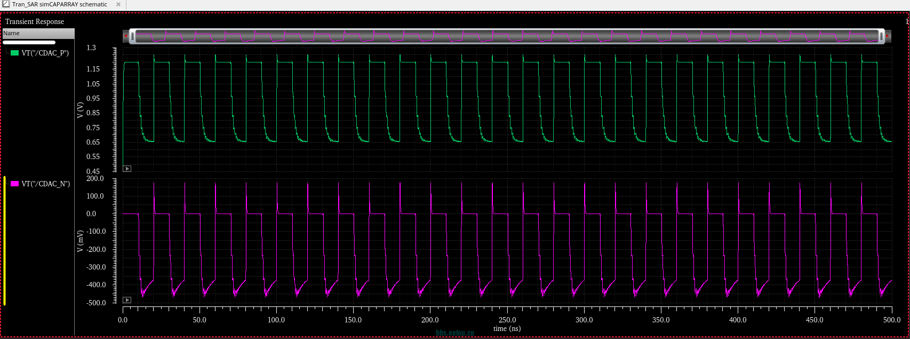Click the 1.15 value on the upper y-axis

tap(93, 69)
